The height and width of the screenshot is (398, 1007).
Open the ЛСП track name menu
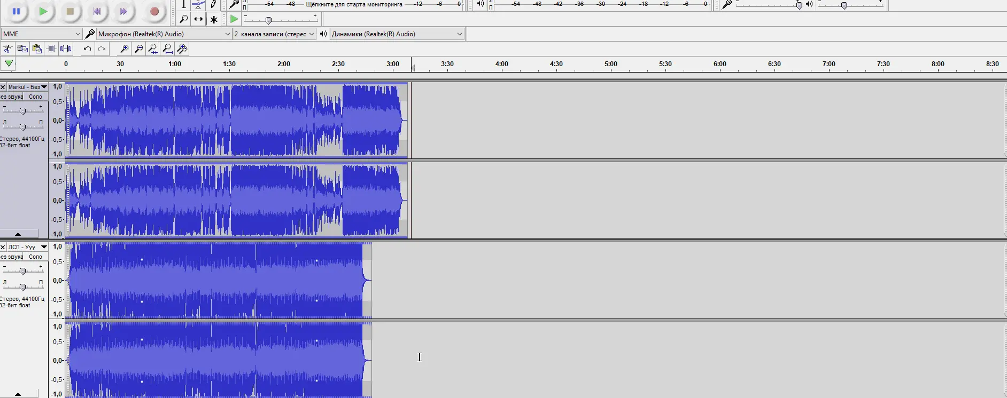click(x=27, y=247)
